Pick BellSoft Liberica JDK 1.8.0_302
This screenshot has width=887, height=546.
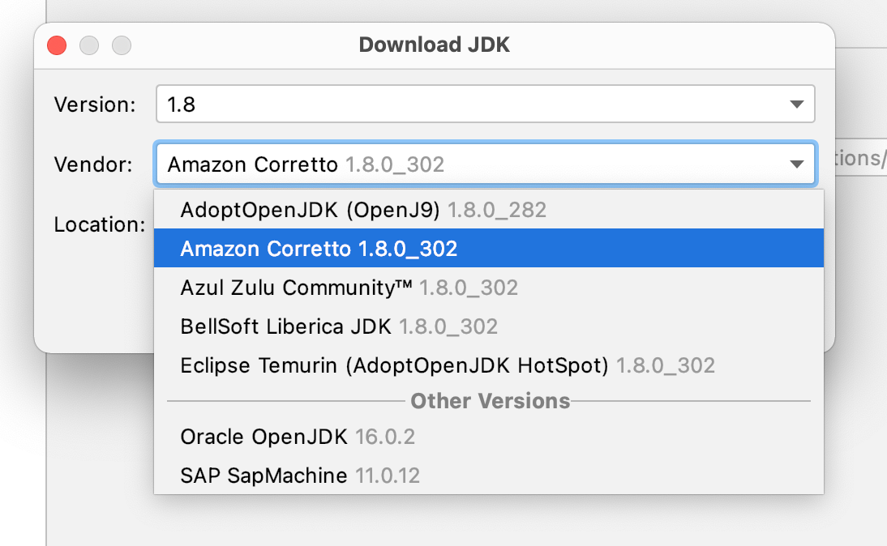(x=489, y=326)
